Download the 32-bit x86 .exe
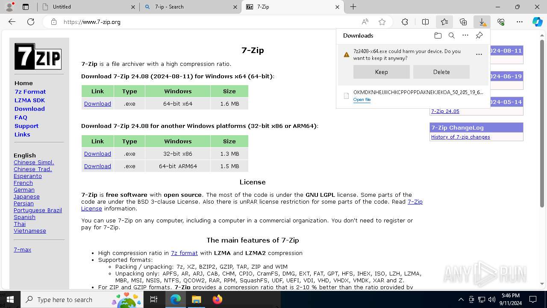The width and height of the screenshot is (547, 308). pos(97,154)
